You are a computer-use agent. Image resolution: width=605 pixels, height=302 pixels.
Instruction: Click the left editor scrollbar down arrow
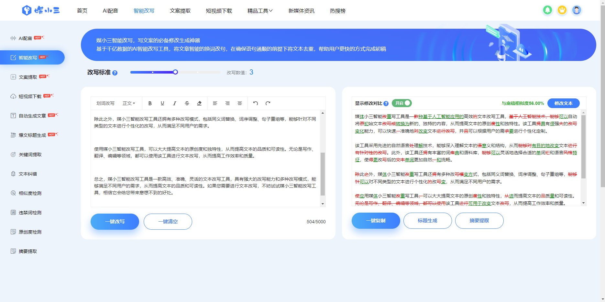tap(323, 204)
